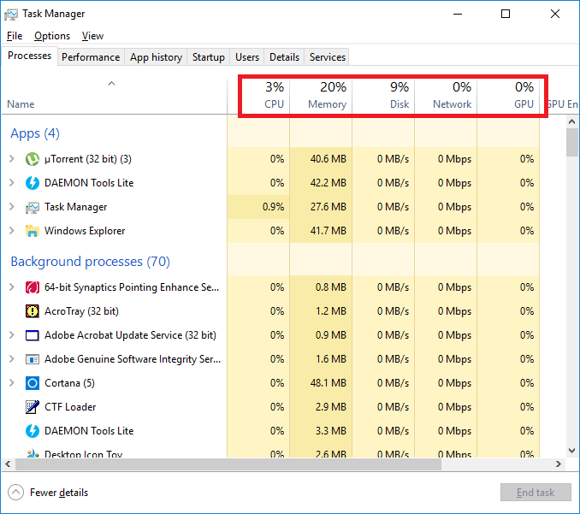Switch to the Services tab

328,57
